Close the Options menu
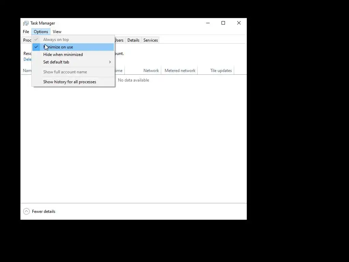 point(41,32)
